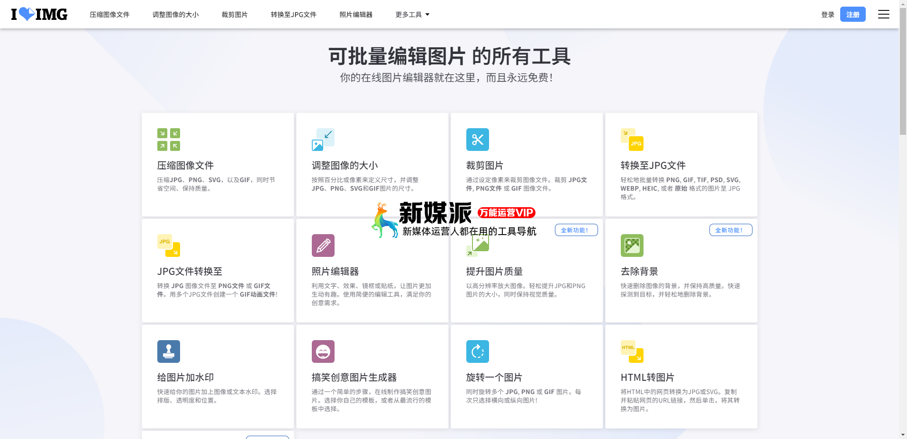Click the 可批量编辑图片 的所有工具 heading
This screenshot has width=907, height=439.
(449, 56)
